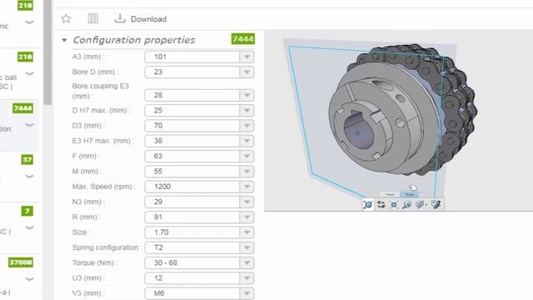Image resolution: width=533 pixels, height=300 pixels.
Task: Click the left sidebar vertical scrollbar thumb
Action: click(x=47, y=51)
